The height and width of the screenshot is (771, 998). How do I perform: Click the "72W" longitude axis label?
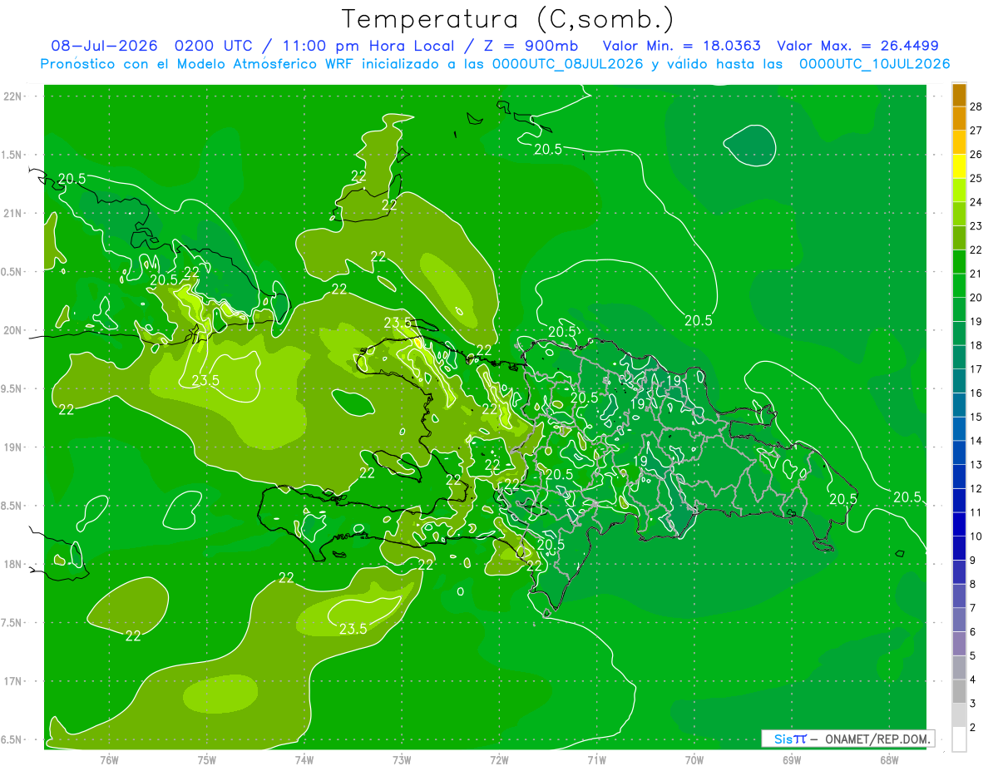499,760
